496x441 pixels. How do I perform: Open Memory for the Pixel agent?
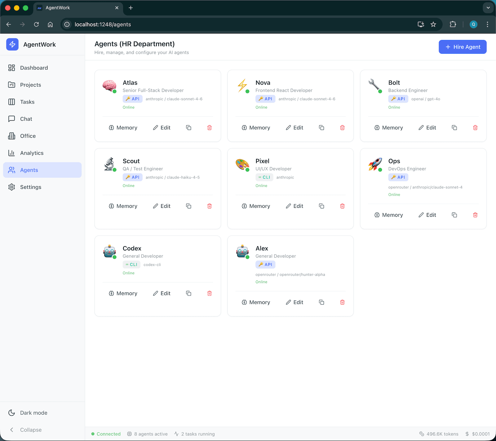255,206
